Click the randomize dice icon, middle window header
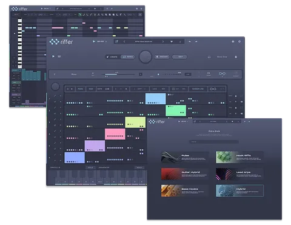291x225 pixels. coord(116,41)
